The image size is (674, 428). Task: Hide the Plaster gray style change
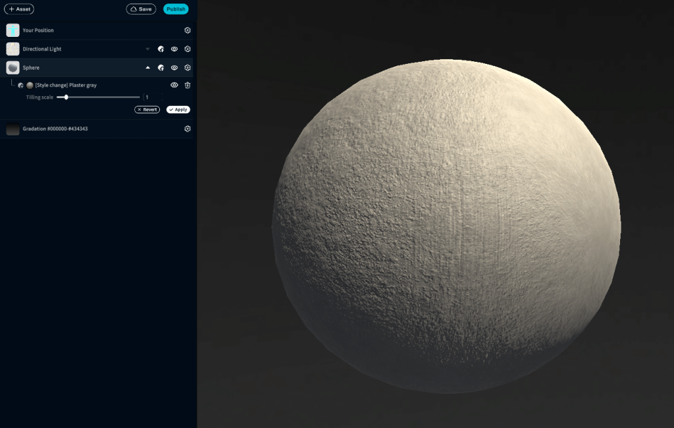click(174, 85)
